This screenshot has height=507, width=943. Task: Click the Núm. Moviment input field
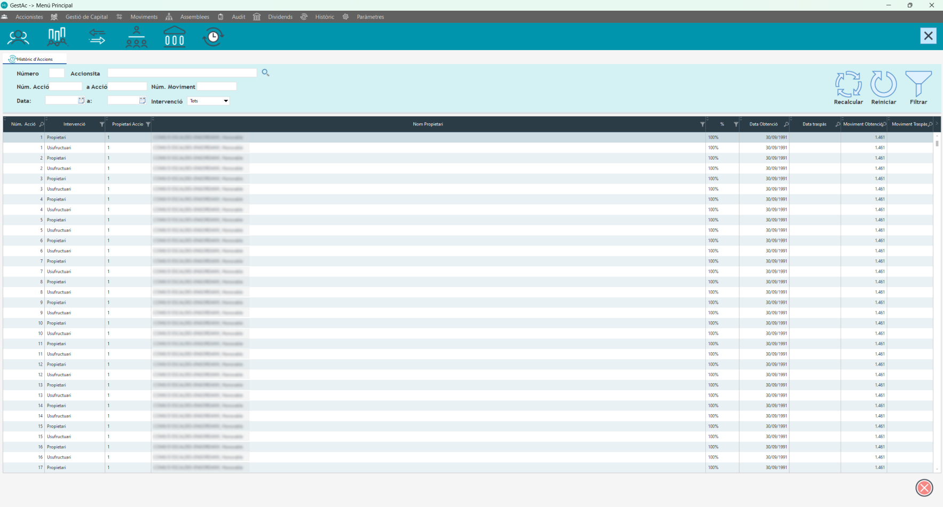217,86
